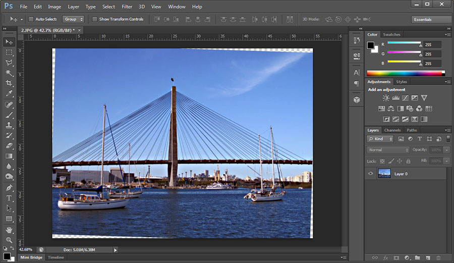Select the Lasso tool
The width and height of the screenshot is (454, 263).
[9, 63]
